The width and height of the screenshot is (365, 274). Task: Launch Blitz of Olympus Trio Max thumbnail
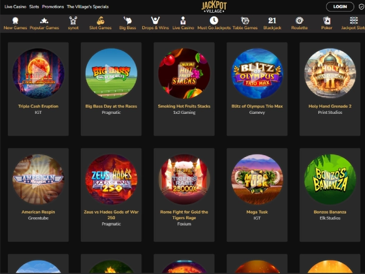tap(257, 73)
